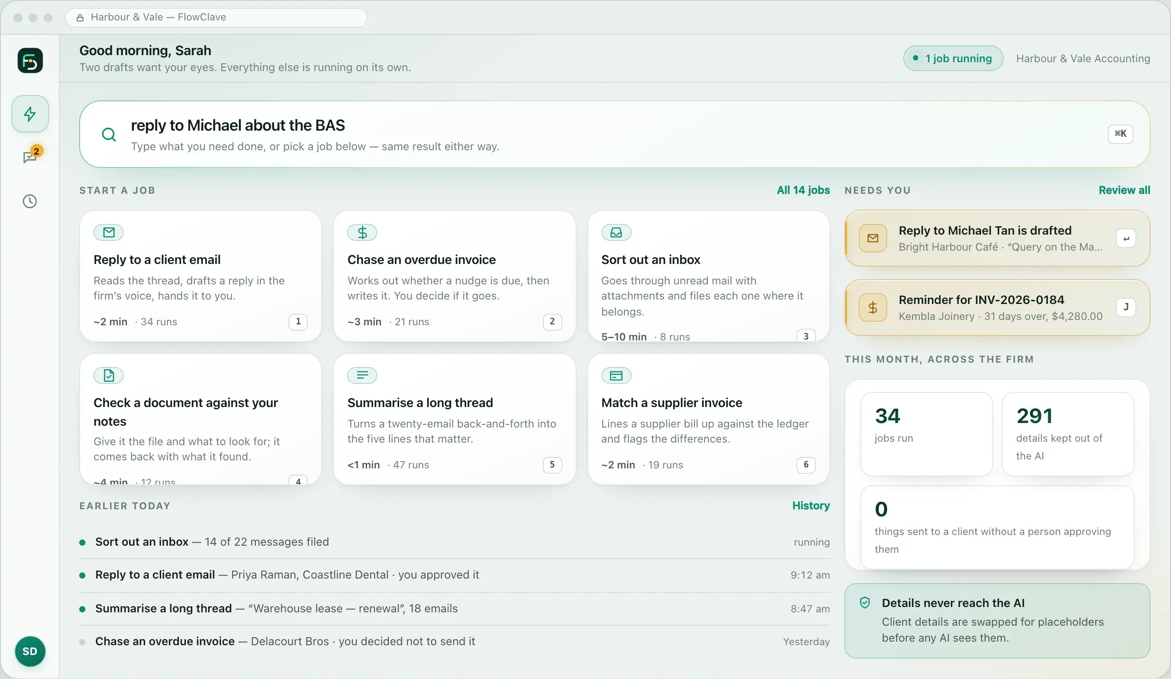Image resolution: width=1171 pixels, height=679 pixels.
Task: Click the document check icon on Check a document card
Action: tap(109, 375)
